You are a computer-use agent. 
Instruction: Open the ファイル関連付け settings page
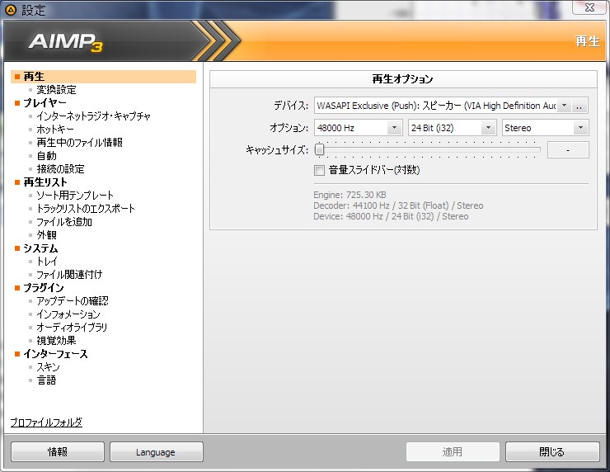point(69,275)
